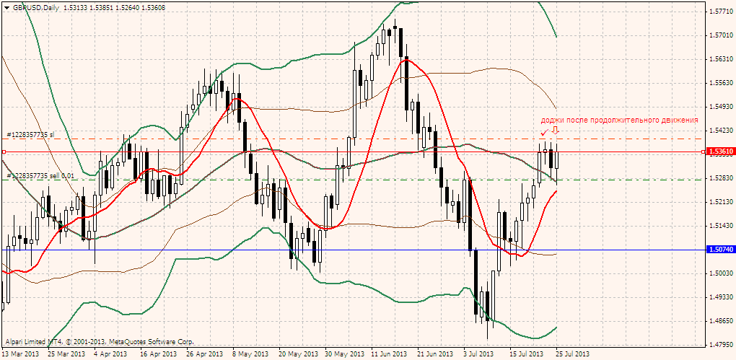This screenshot has height=360, width=736.
Task: Select the orange dash-dot stop-loss line
Action: (x=353, y=139)
